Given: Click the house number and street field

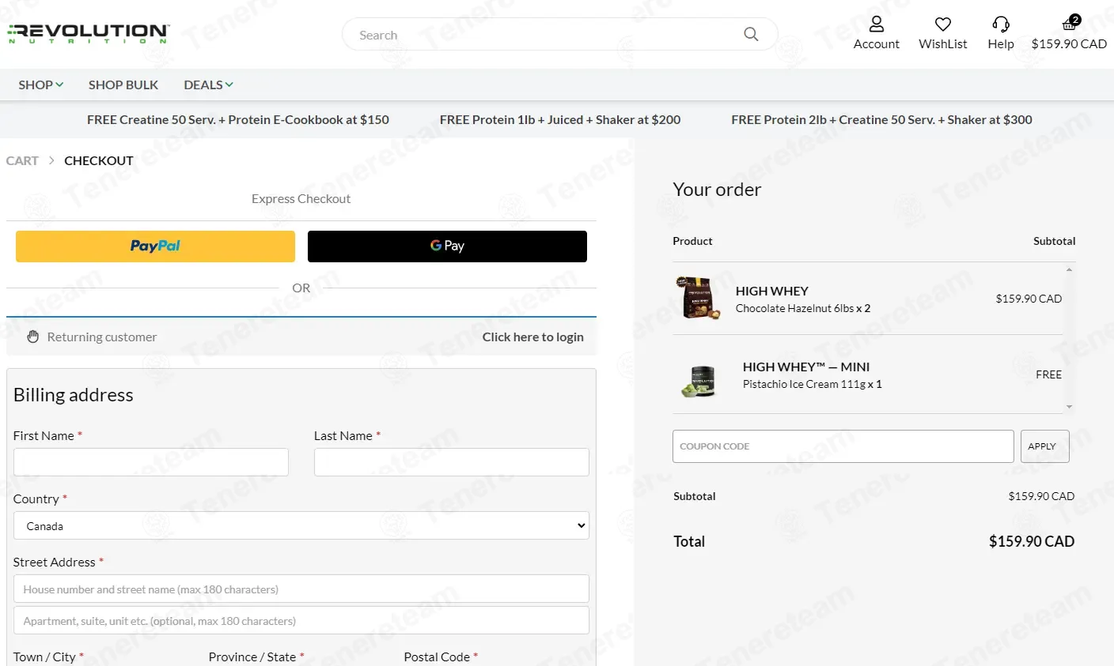Looking at the screenshot, I should click(x=301, y=589).
